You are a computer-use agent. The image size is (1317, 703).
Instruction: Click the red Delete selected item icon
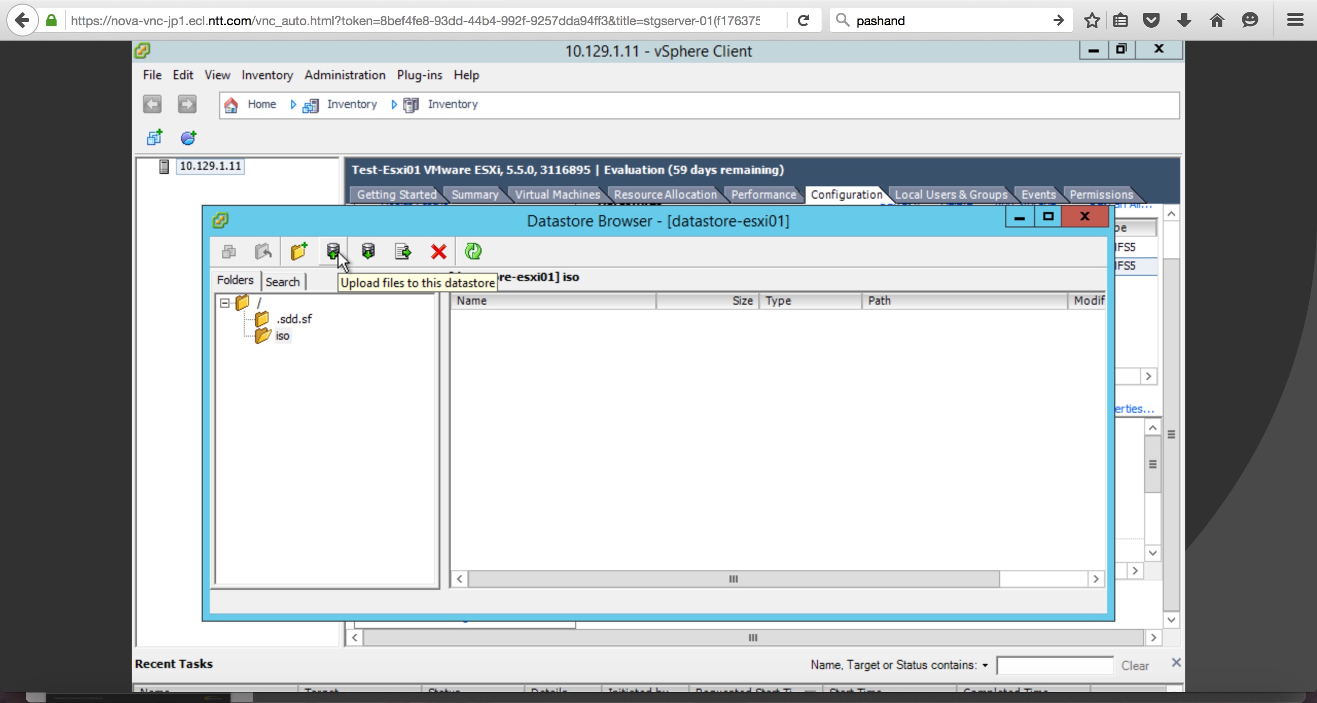click(x=438, y=252)
